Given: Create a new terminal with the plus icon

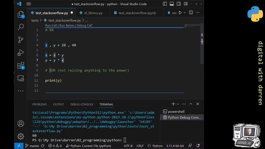Looking at the screenshot, I should coord(173,104).
